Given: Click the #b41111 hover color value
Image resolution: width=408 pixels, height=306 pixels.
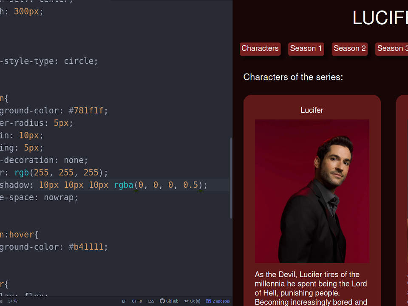Looking at the screenshot, I should [x=86, y=247].
